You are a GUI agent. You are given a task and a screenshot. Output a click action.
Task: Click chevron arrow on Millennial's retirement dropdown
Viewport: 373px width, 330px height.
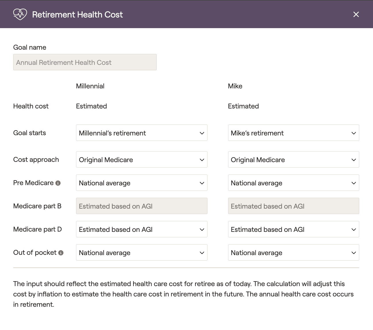click(202, 133)
